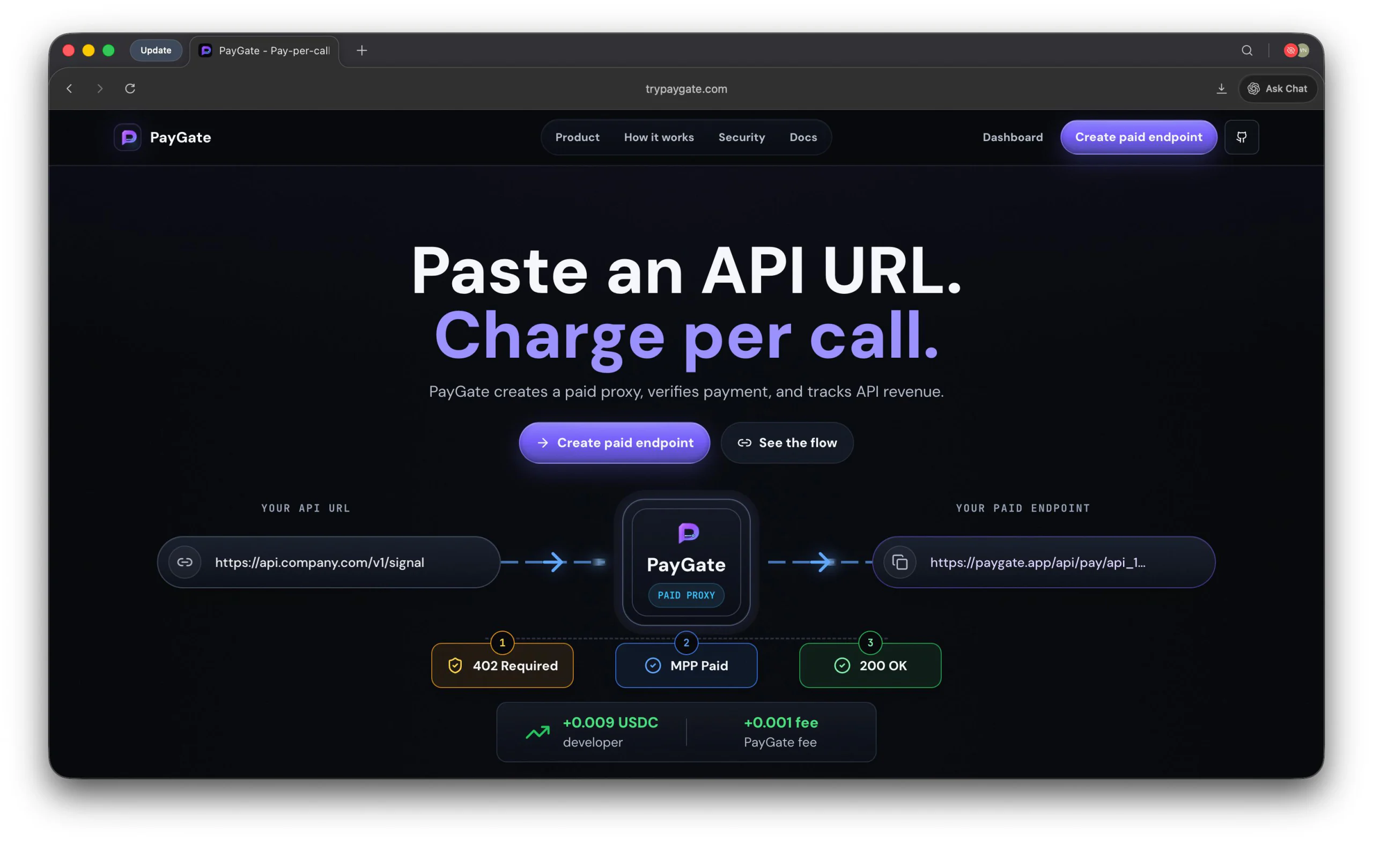This screenshot has width=1373, height=843.
Task: Open the Security nav link
Action: tap(741, 137)
